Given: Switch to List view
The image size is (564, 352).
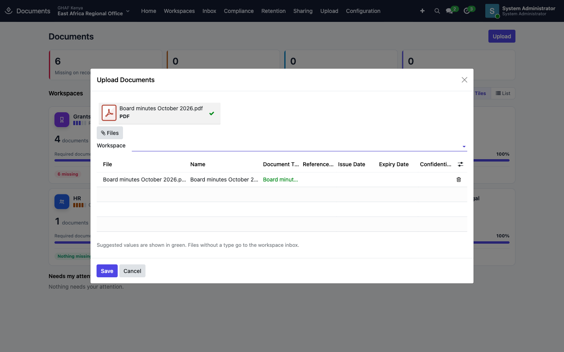Looking at the screenshot, I should 503,93.
